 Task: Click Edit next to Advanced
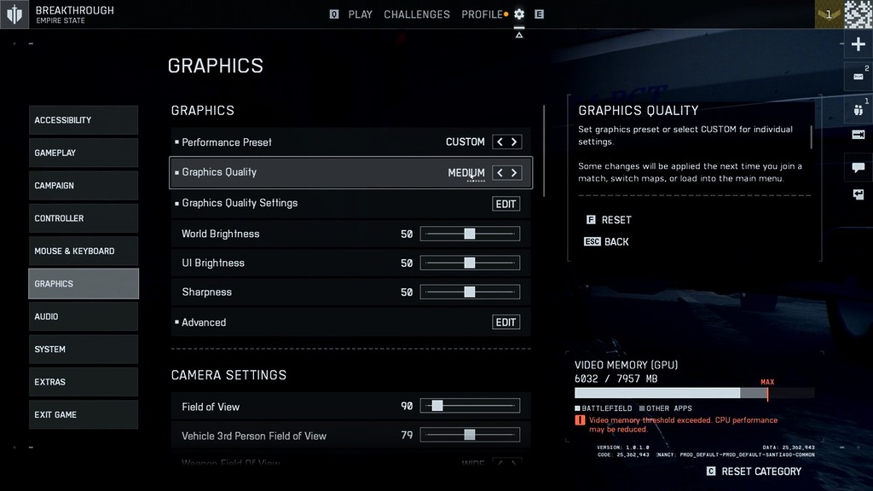pyautogui.click(x=506, y=322)
